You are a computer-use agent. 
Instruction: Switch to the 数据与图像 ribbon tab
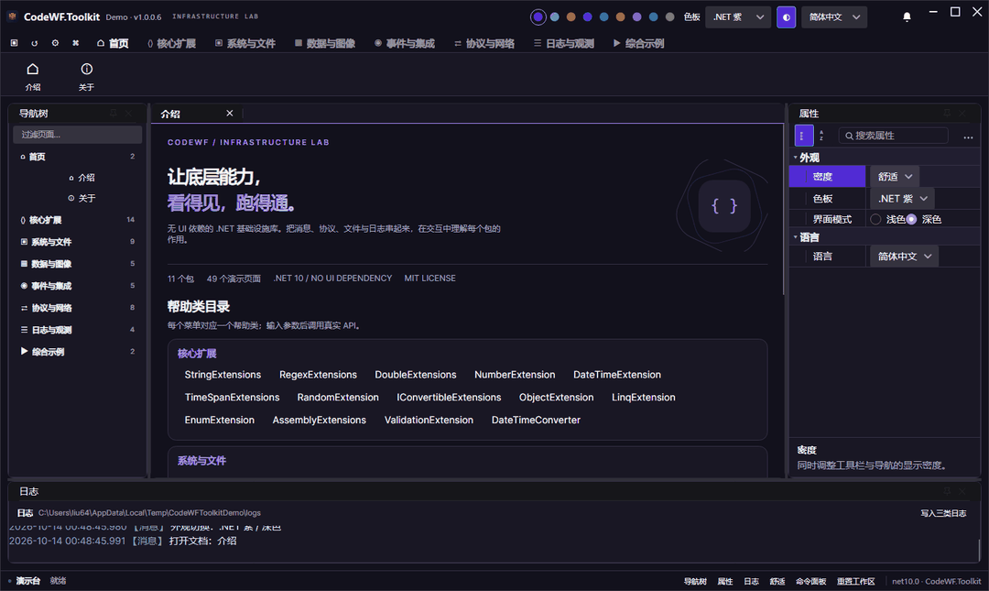324,43
